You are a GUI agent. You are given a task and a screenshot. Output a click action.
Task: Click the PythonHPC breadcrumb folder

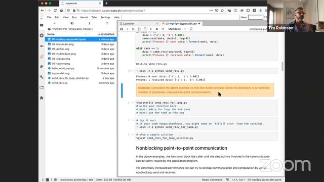tap(60, 29)
